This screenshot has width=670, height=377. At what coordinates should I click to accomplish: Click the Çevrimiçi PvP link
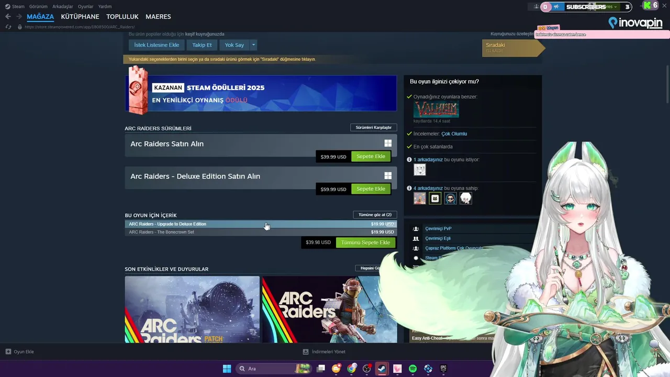[438, 229]
